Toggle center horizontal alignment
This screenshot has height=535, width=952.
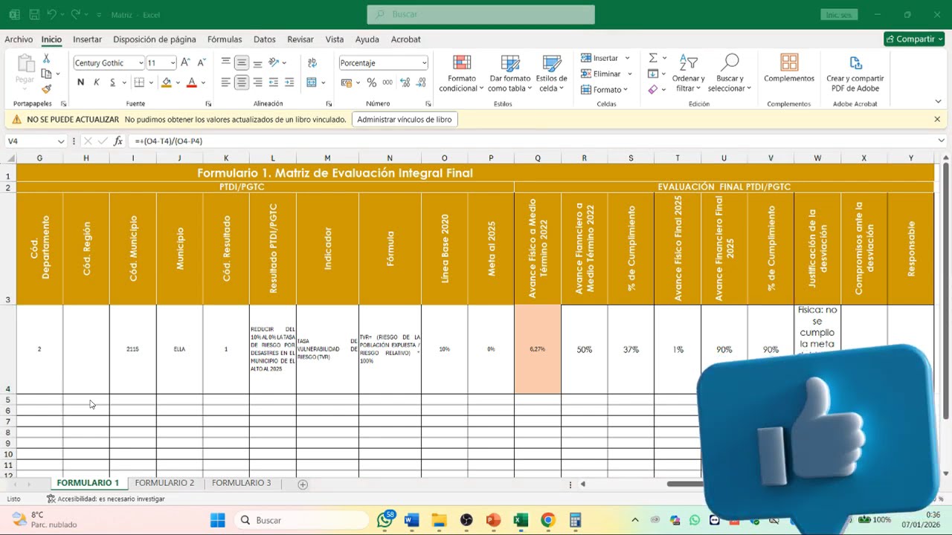[x=242, y=82]
